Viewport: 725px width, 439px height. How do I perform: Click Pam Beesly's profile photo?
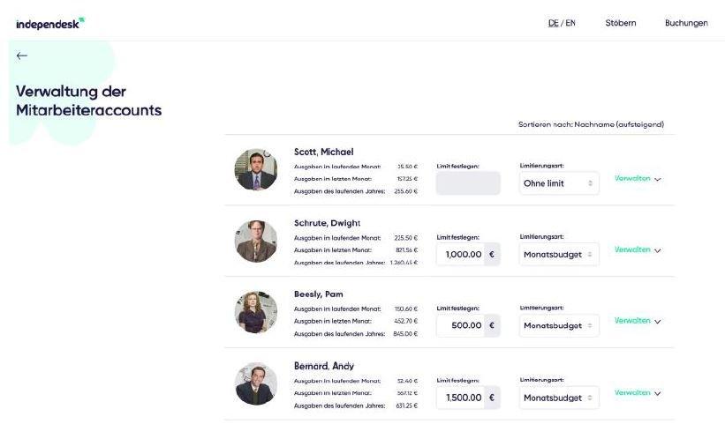pos(256,312)
